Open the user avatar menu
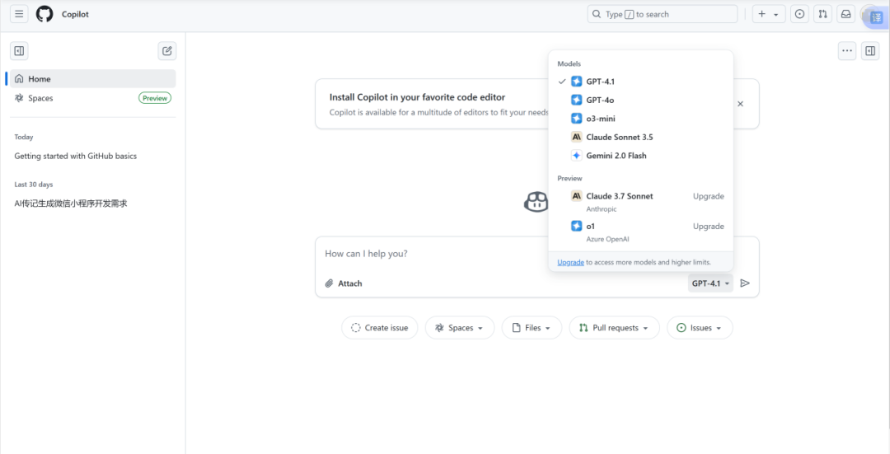 coord(869,16)
